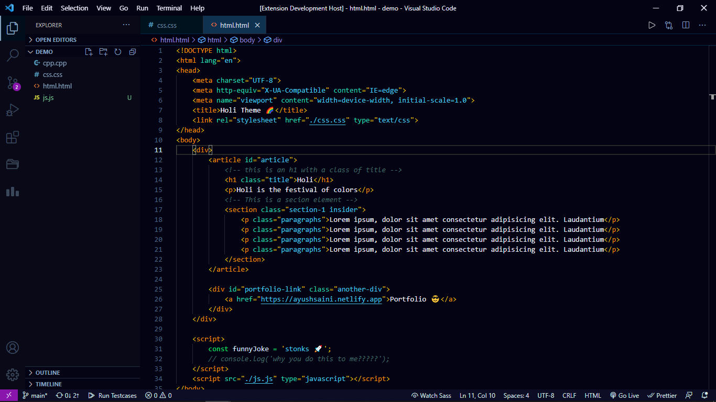Open the Manage gear icon

(x=13, y=375)
